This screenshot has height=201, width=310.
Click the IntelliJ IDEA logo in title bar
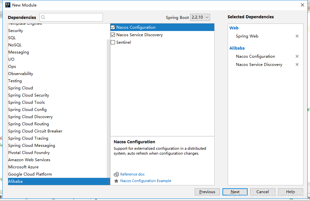(8, 5)
